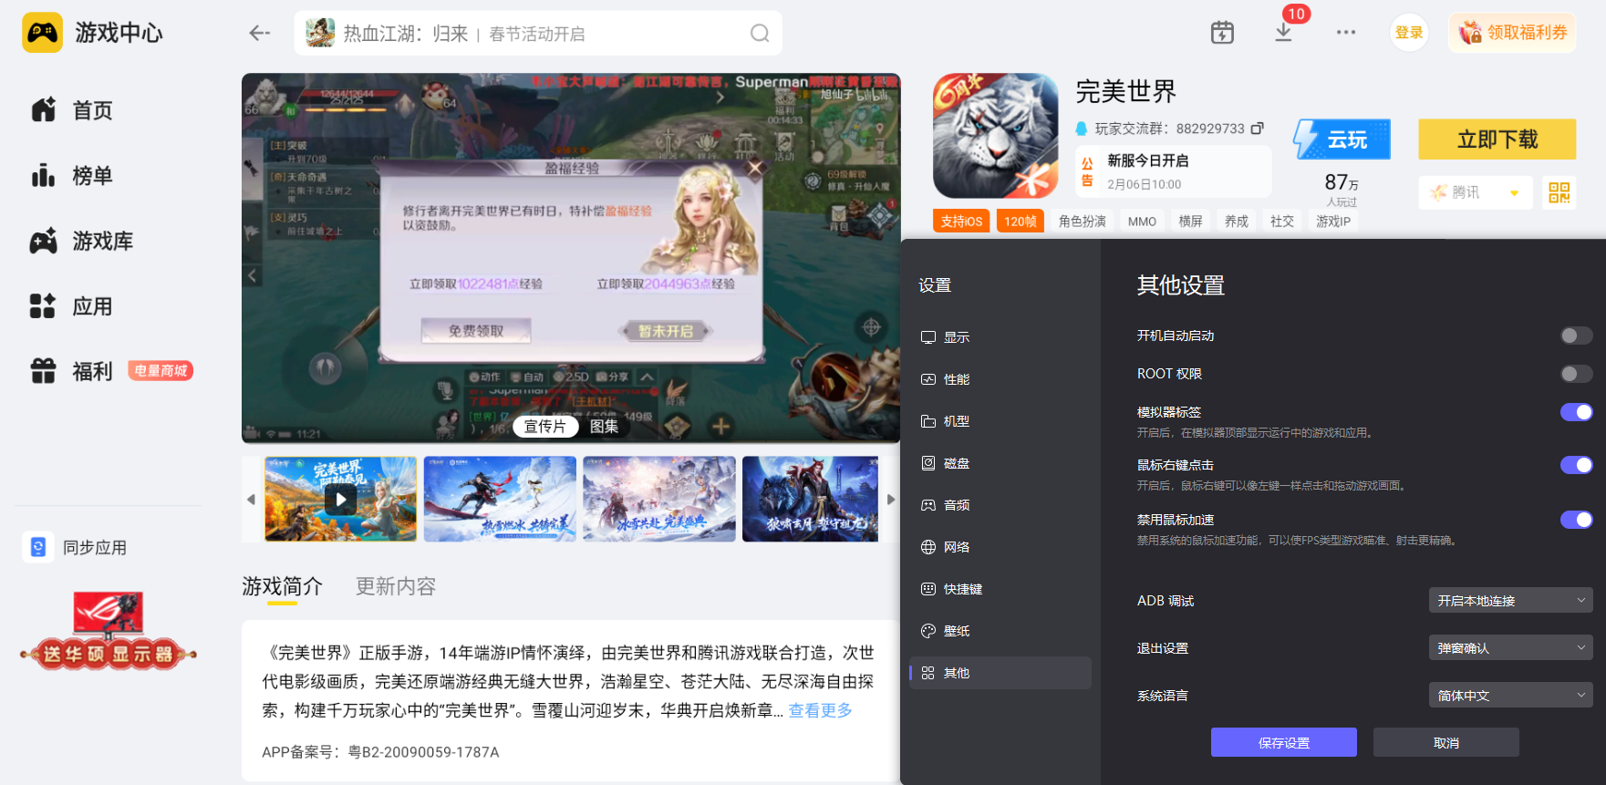1606x785 pixels.
Task: Open 退出设置 dropdown
Action: [x=1510, y=648]
